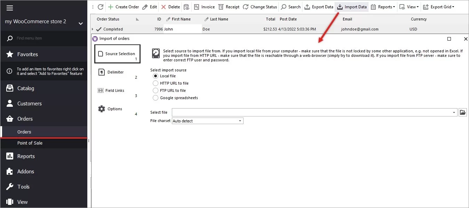Select the Create Order tool
Image resolution: width=469 pixels, height=208 pixels.
[x=123, y=7]
